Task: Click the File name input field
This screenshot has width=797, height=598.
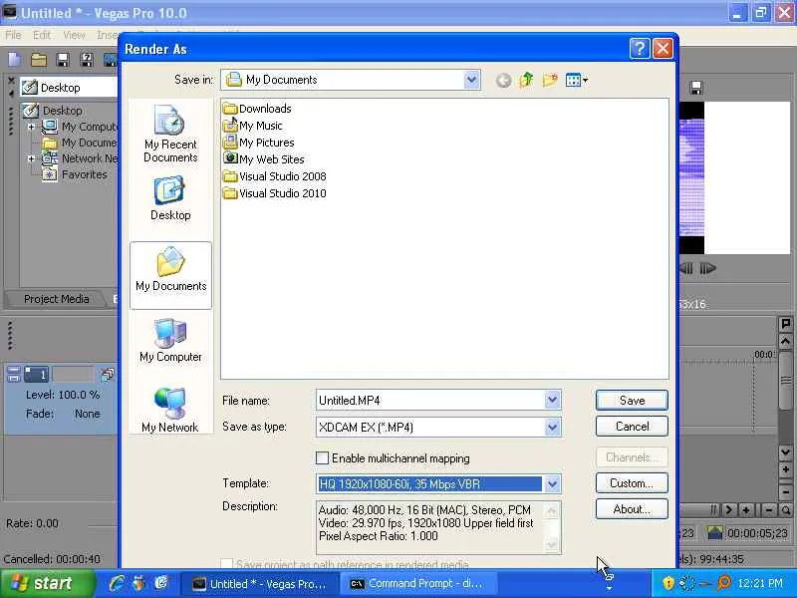Action: [x=430, y=401]
